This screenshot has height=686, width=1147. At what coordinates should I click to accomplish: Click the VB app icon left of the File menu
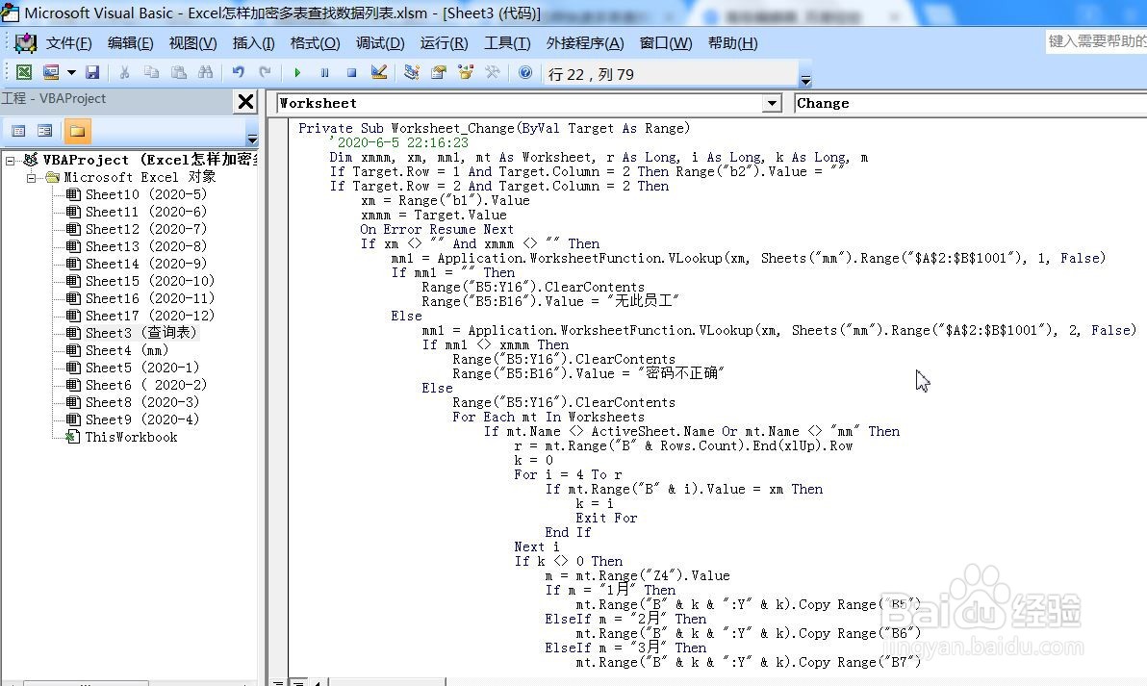point(26,43)
